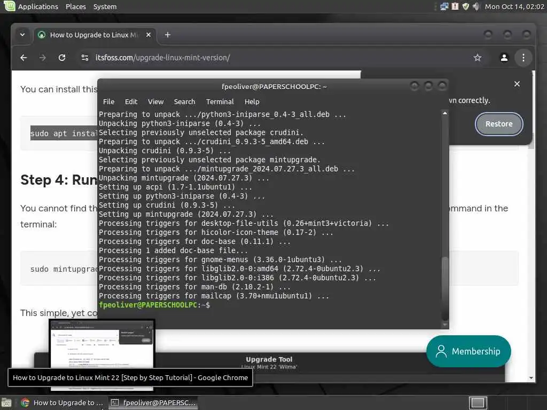This screenshot has height=410, width=547.
Task: Close the How to Upgrade Chrome tab
Action: tap(149, 35)
